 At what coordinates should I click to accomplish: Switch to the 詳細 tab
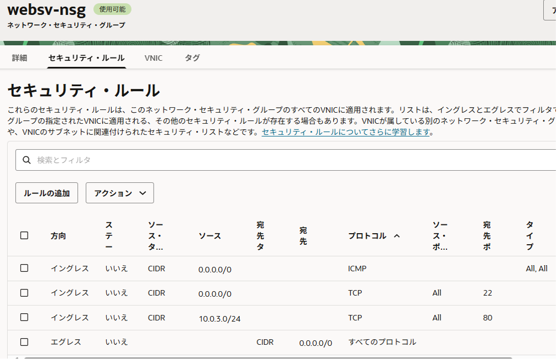point(19,58)
